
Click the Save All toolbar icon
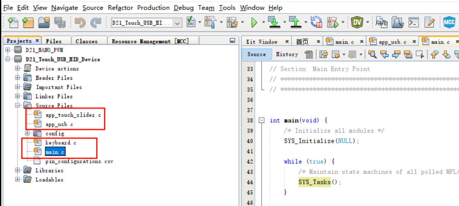pos(60,23)
